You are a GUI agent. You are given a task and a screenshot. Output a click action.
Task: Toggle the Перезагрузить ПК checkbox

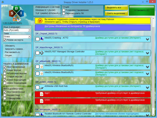[64, 14]
